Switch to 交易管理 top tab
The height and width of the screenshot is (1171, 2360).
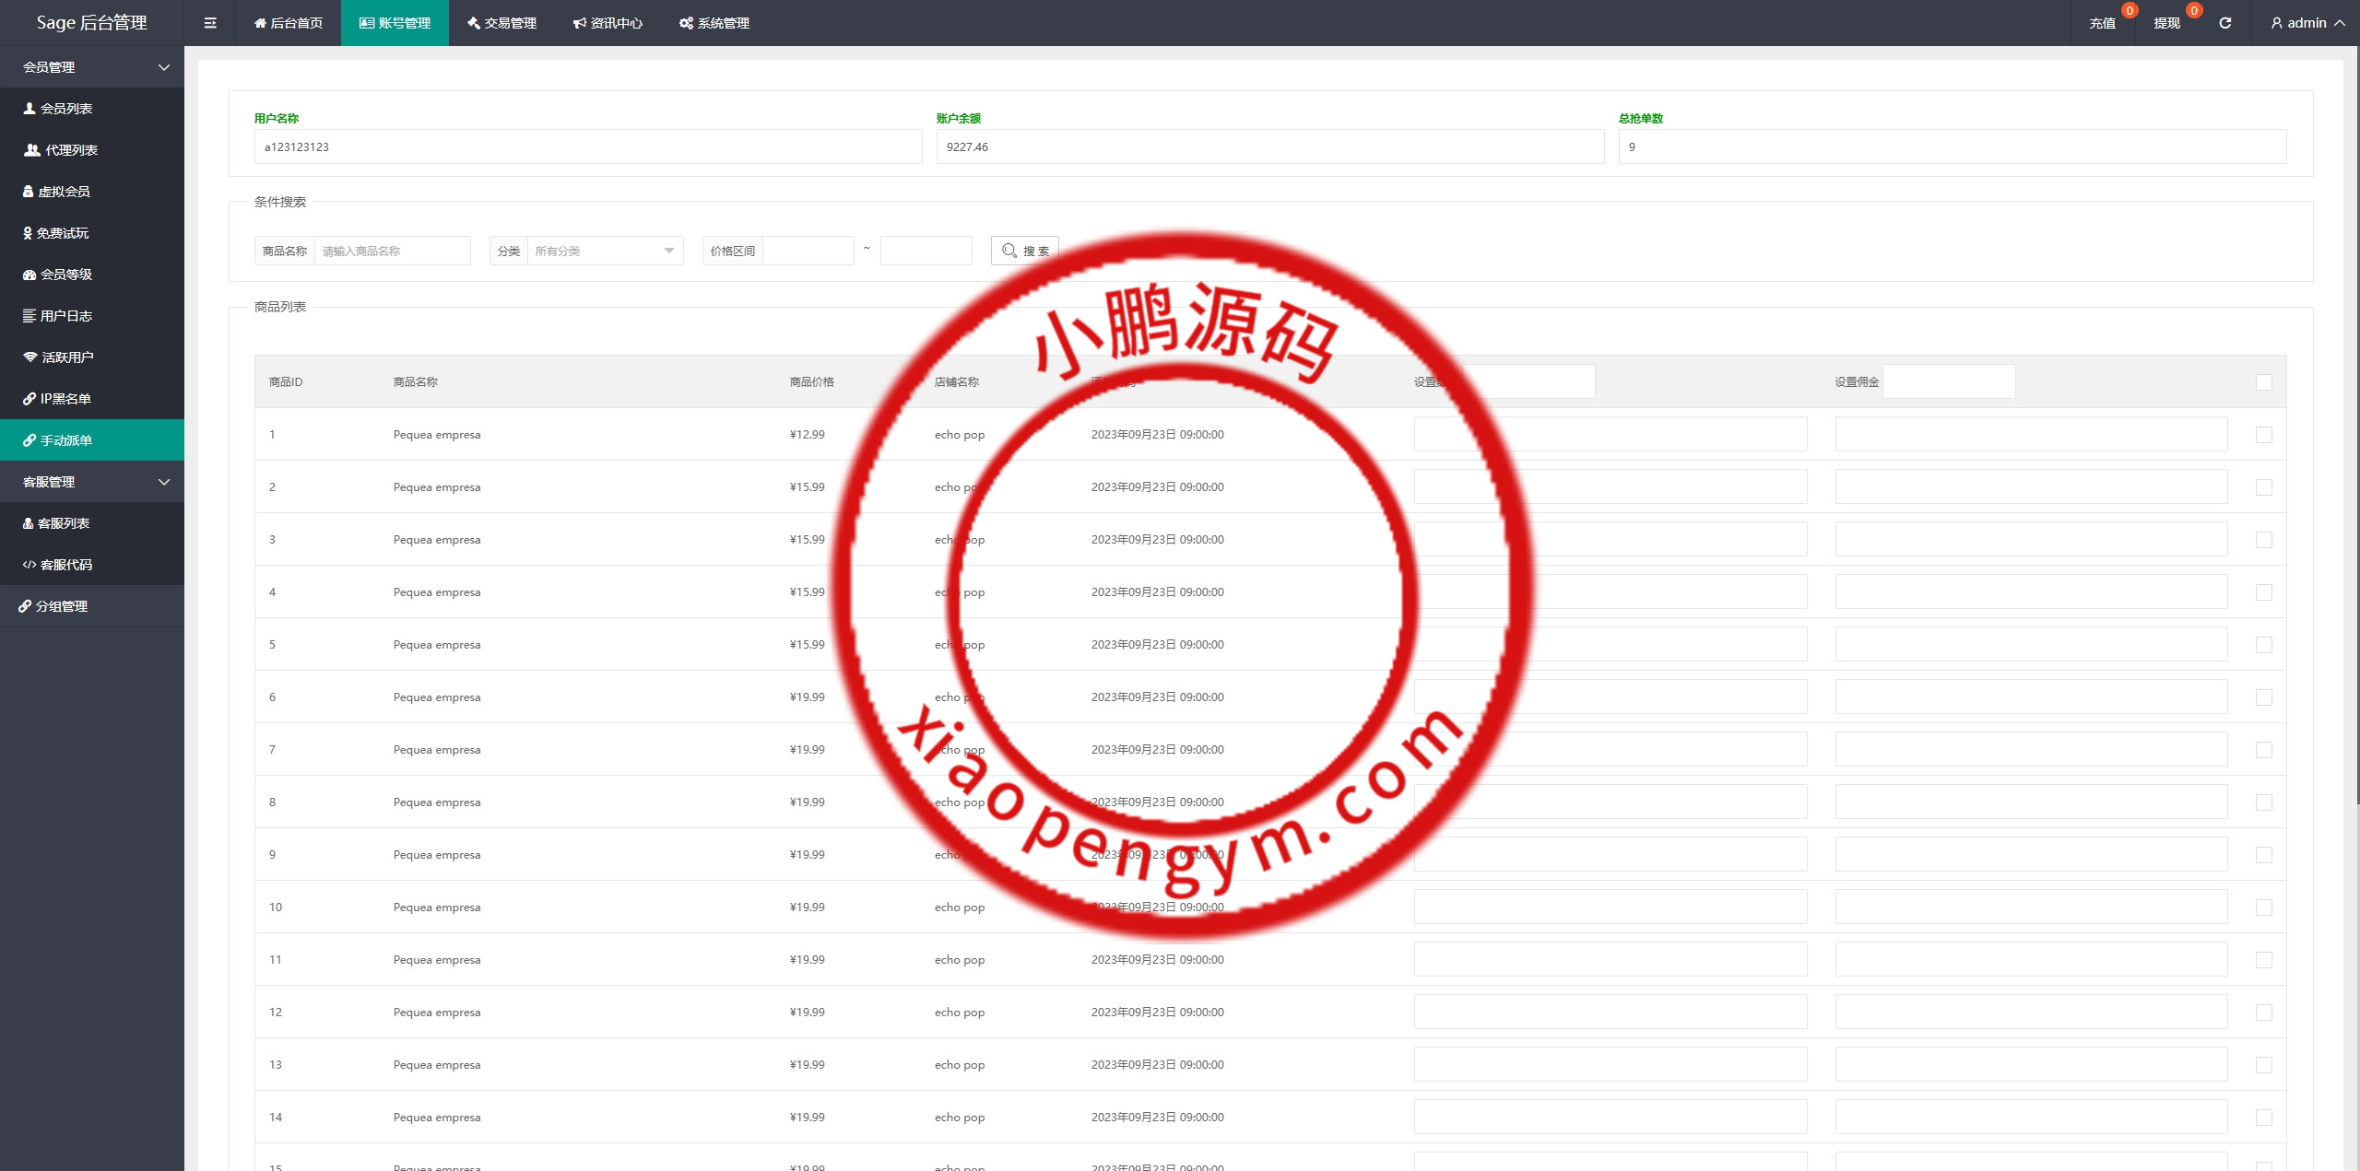click(x=501, y=23)
